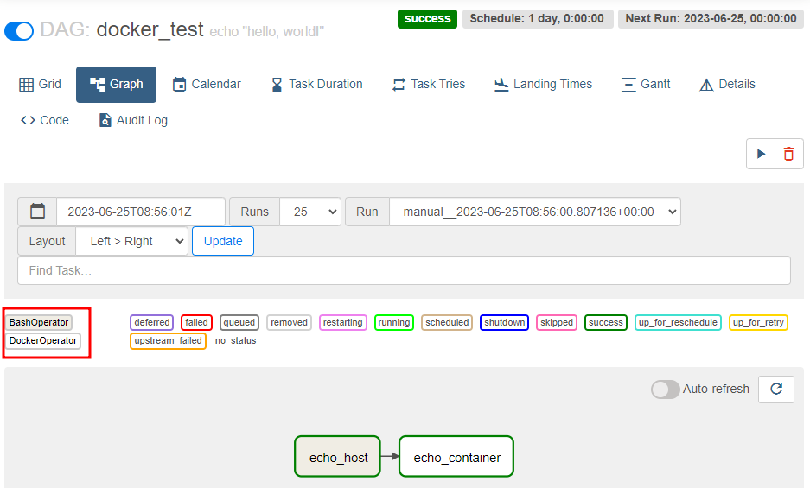
Task: Click the up_for_retry status legend
Action: click(x=758, y=322)
